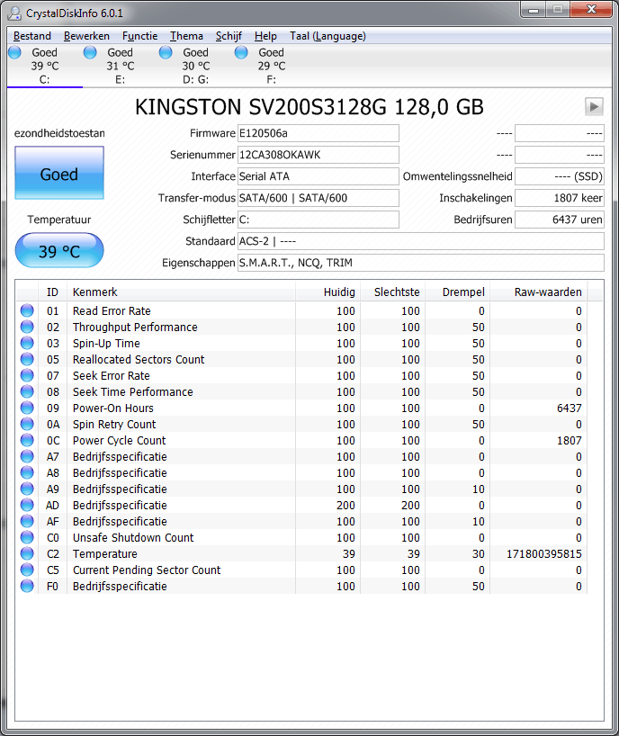Click status icon of Throughput Performance
Screen dimensions: 619x736
(x=27, y=327)
